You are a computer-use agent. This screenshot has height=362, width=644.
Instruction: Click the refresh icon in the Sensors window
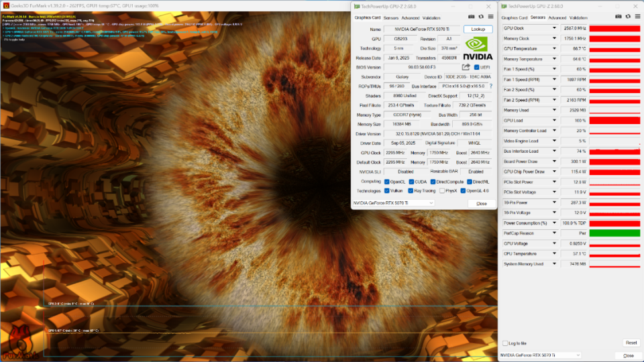[628, 17]
